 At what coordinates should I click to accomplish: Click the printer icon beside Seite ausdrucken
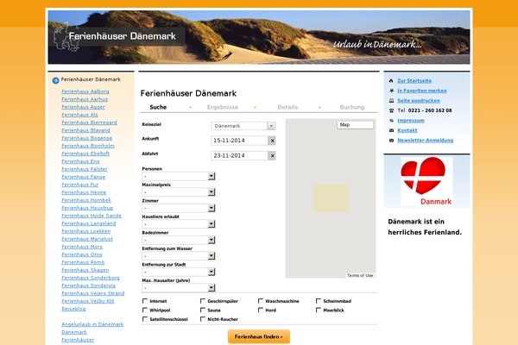[x=391, y=100]
